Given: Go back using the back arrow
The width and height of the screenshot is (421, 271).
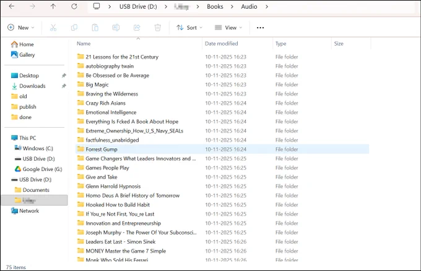Looking at the screenshot, I should pyautogui.click(x=12, y=6).
